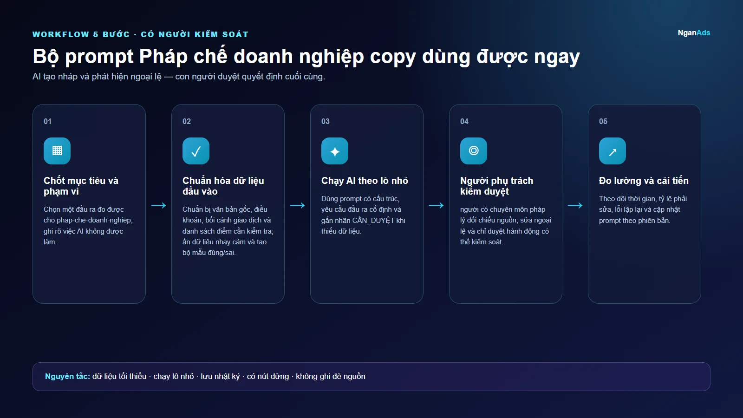Viewport: 743px width, 418px height.
Task: Click footer text 'dữ liệu tối thiểu'
Action: 119,376
